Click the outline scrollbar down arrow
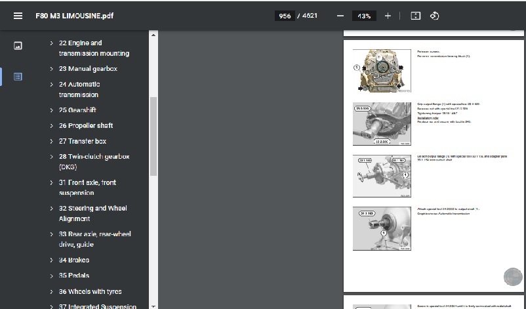Image resolution: width=526 pixels, height=309 pixels. click(x=153, y=306)
